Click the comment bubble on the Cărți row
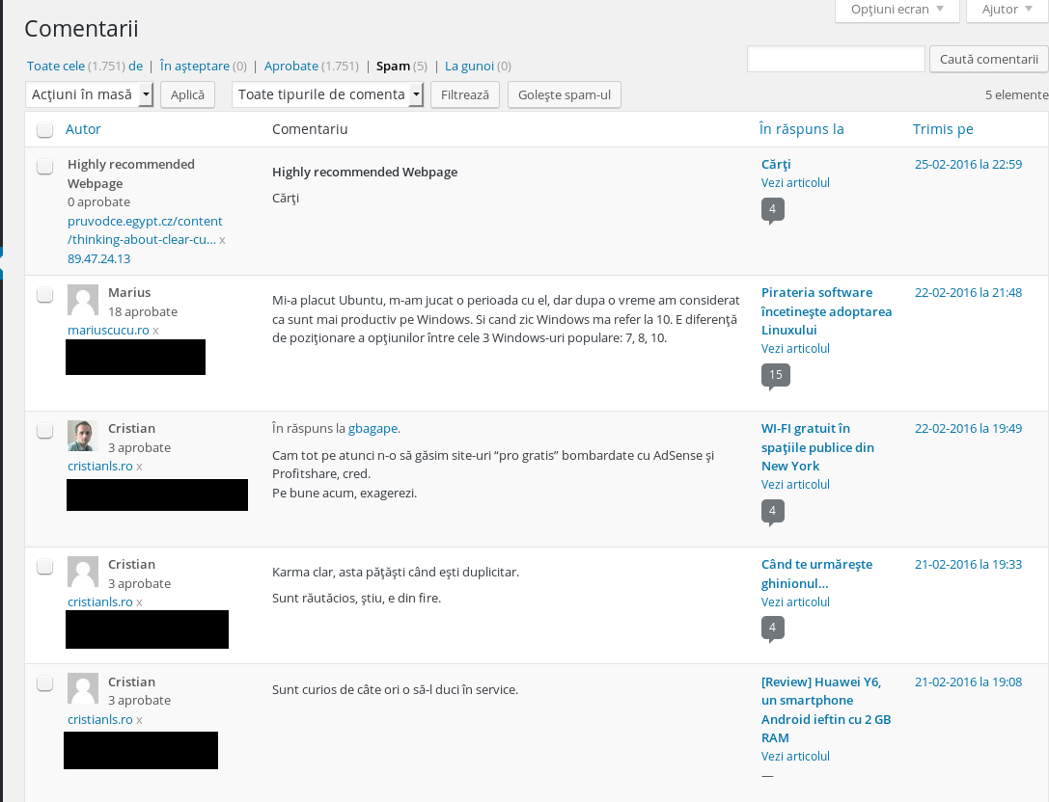The width and height of the screenshot is (1049, 802). tap(773, 209)
